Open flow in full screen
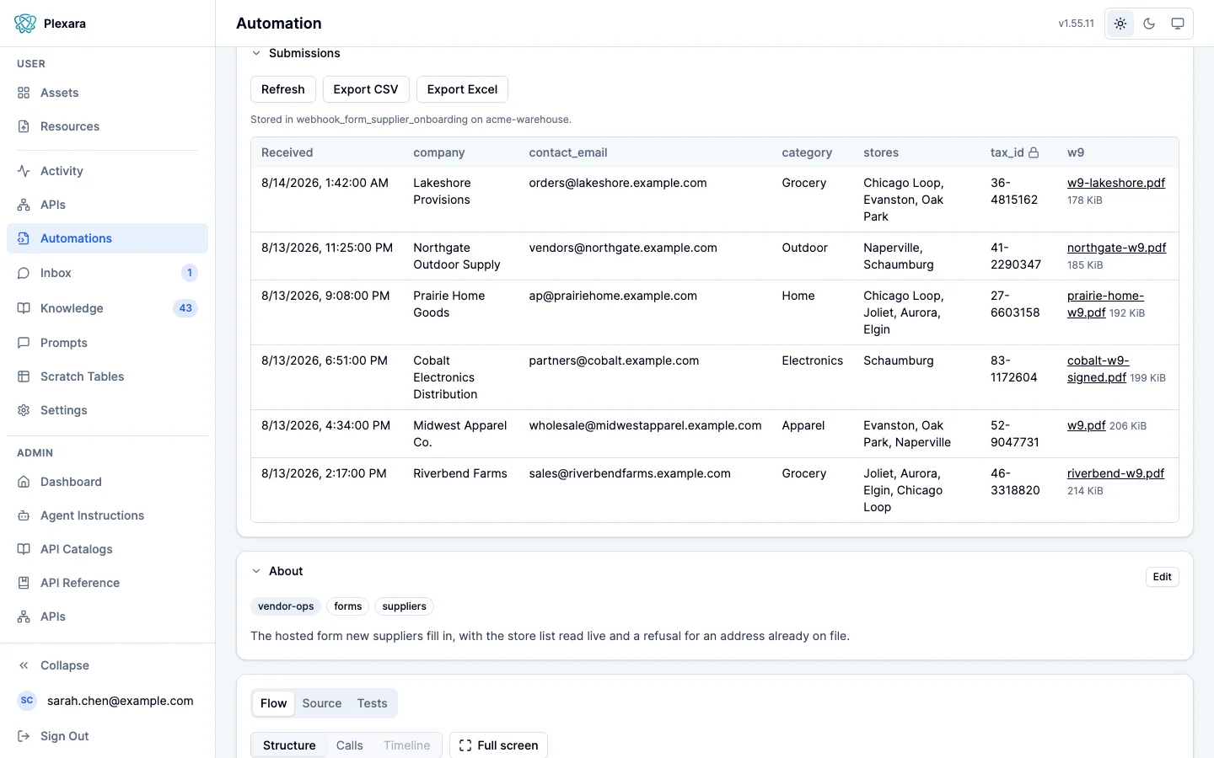The height and width of the screenshot is (758, 1214). (x=499, y=745)
